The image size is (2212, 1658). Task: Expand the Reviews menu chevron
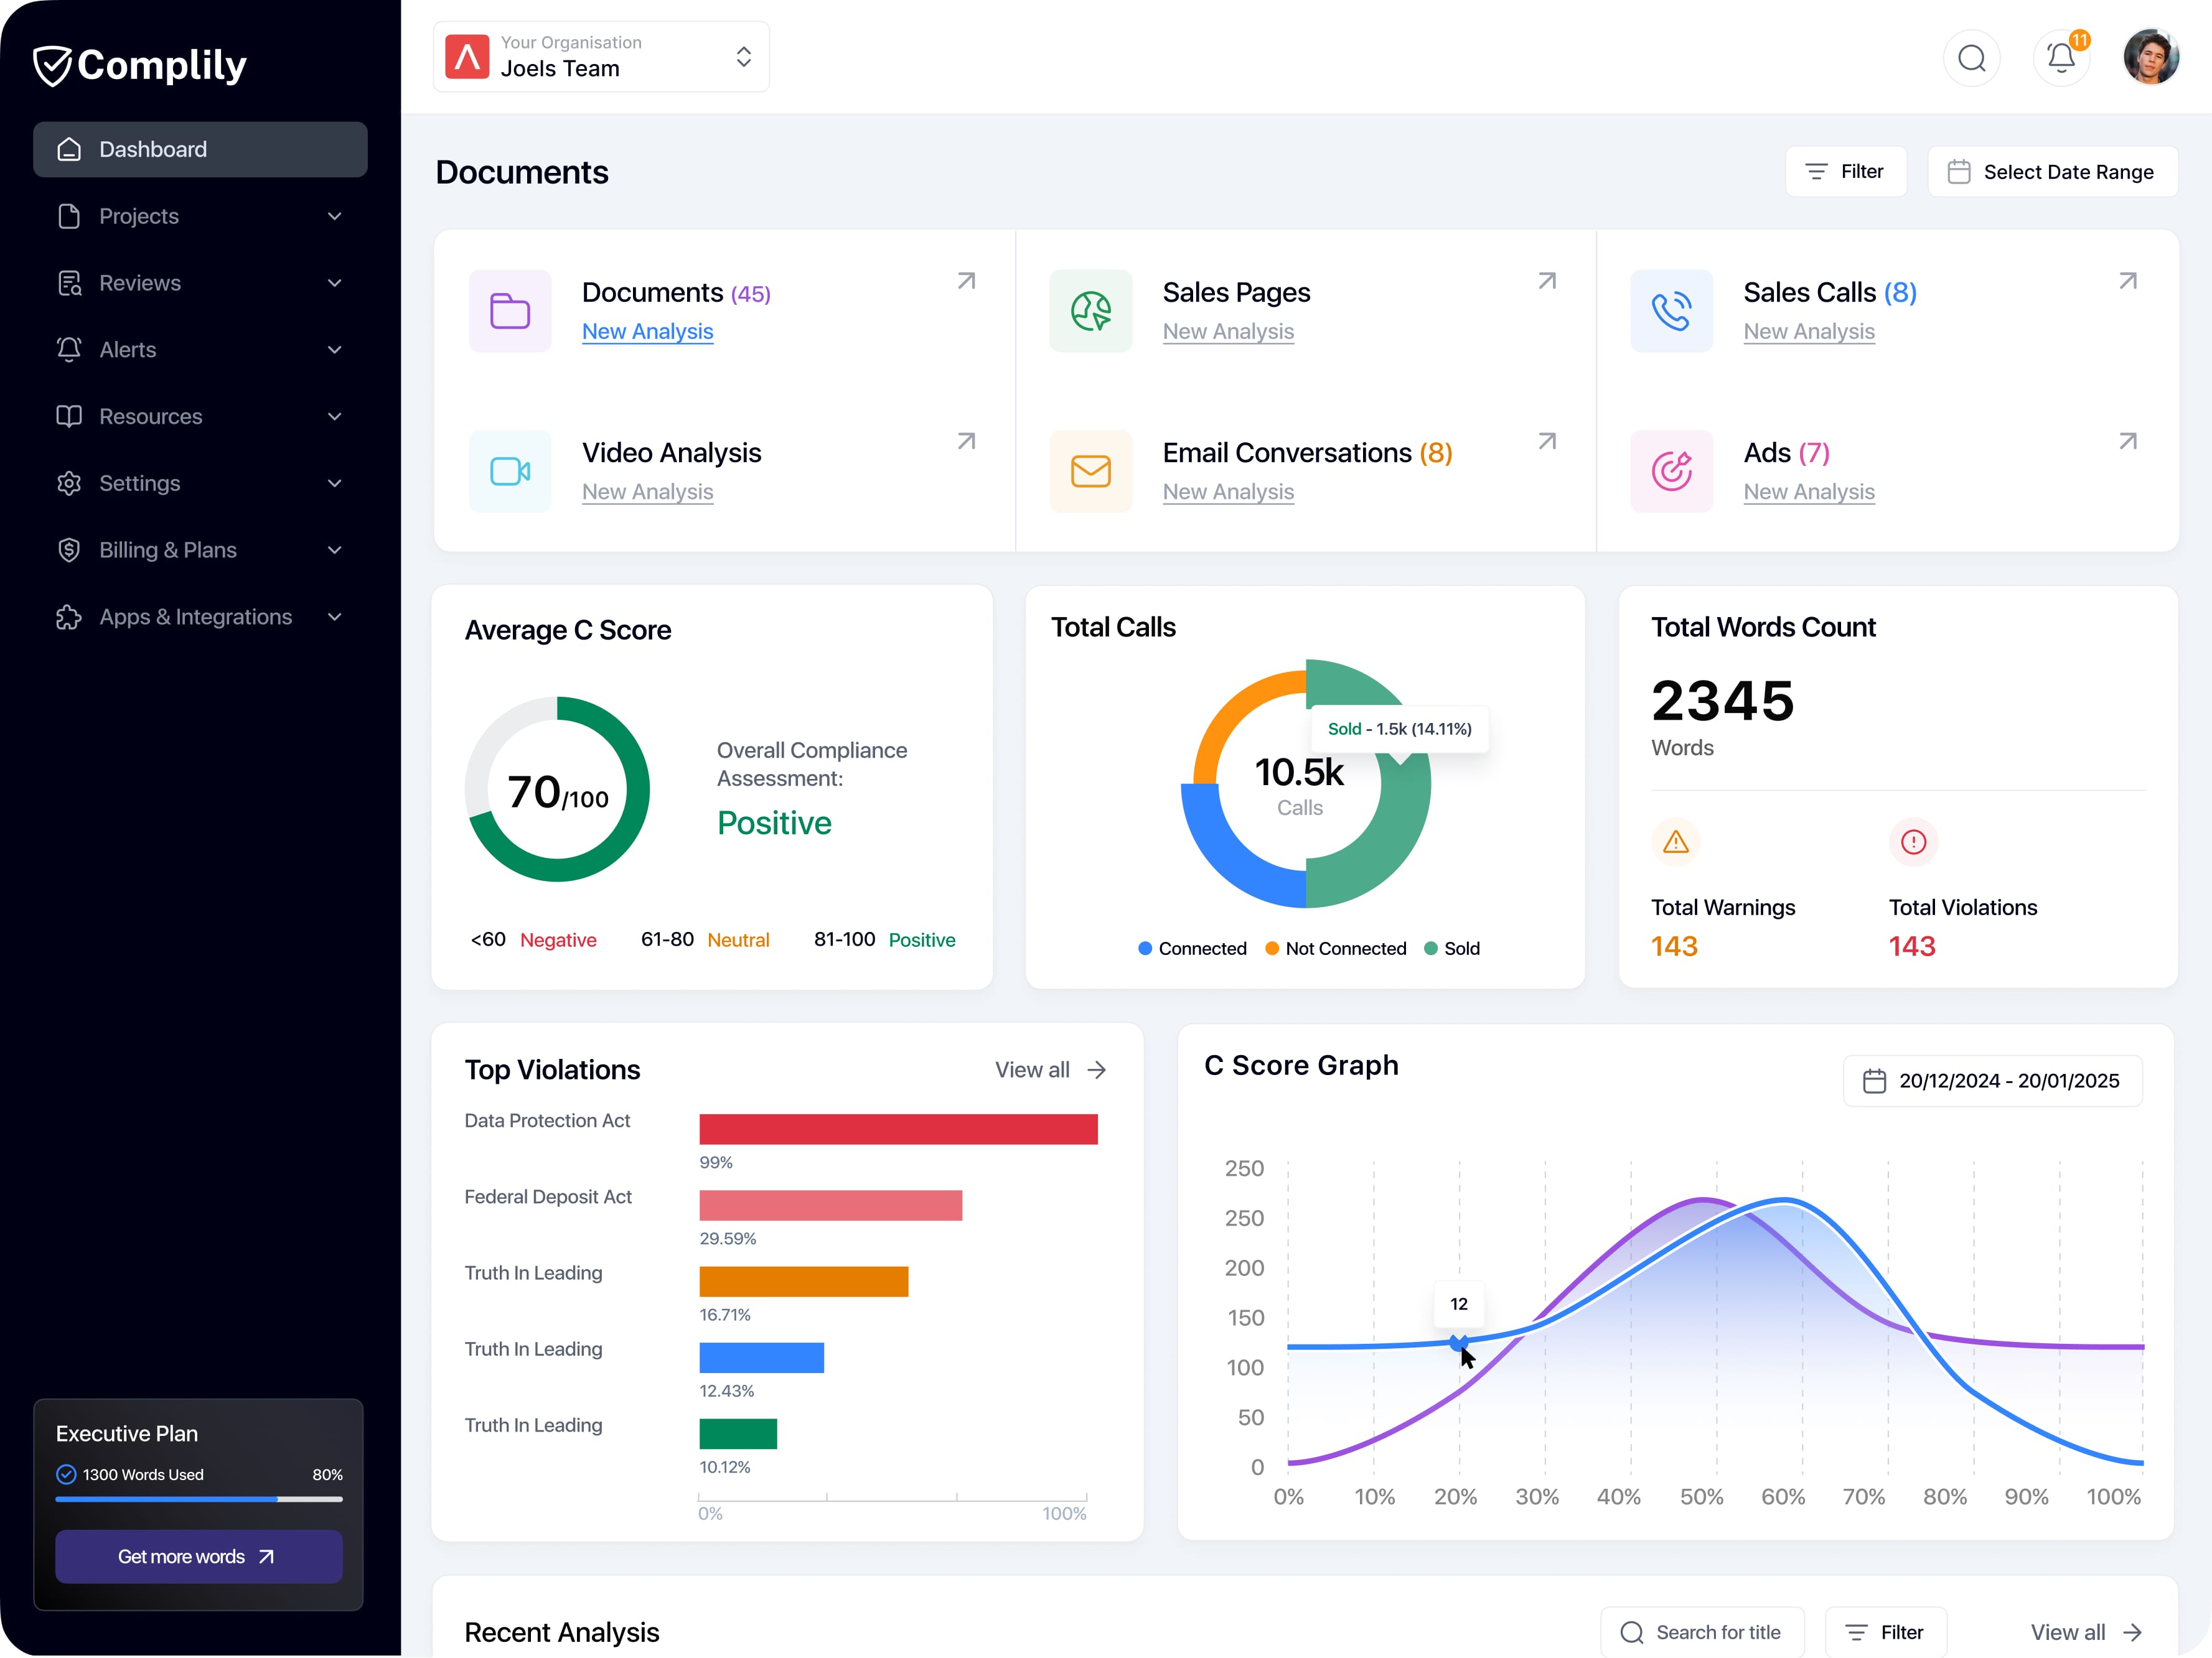[x=334, y=283]
